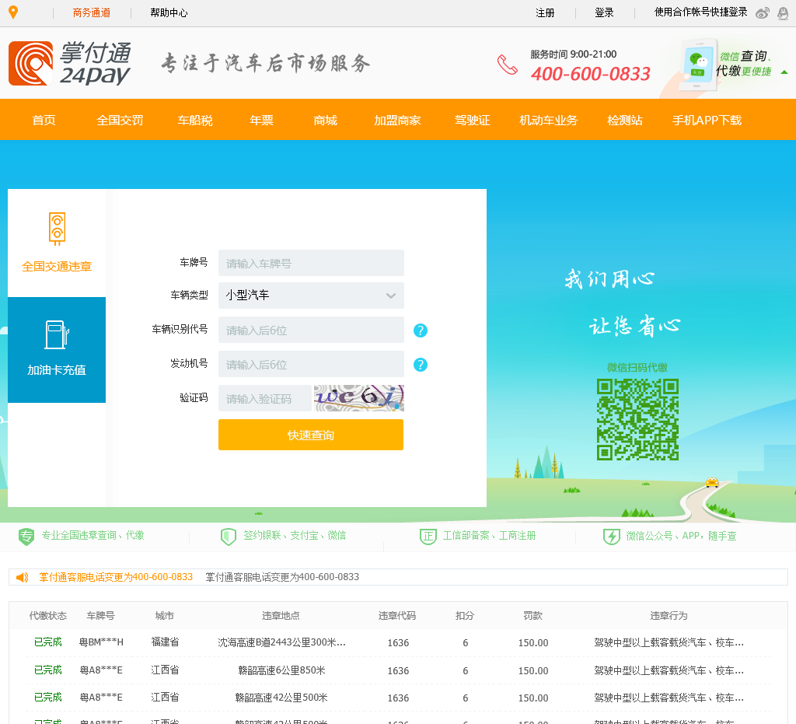The width and height of the screenshot is (796, 724).
Task: Open 机动车业务 navigation item
Action: pyautogui.click(x=548, y=121)
